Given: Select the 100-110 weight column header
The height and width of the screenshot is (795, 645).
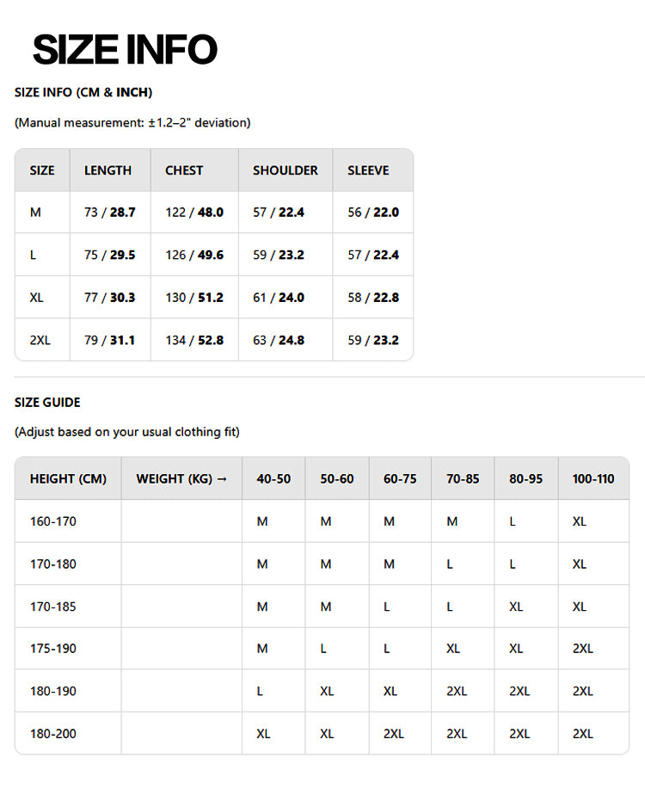Looking at the screenshot, I should tap(593, 478).
